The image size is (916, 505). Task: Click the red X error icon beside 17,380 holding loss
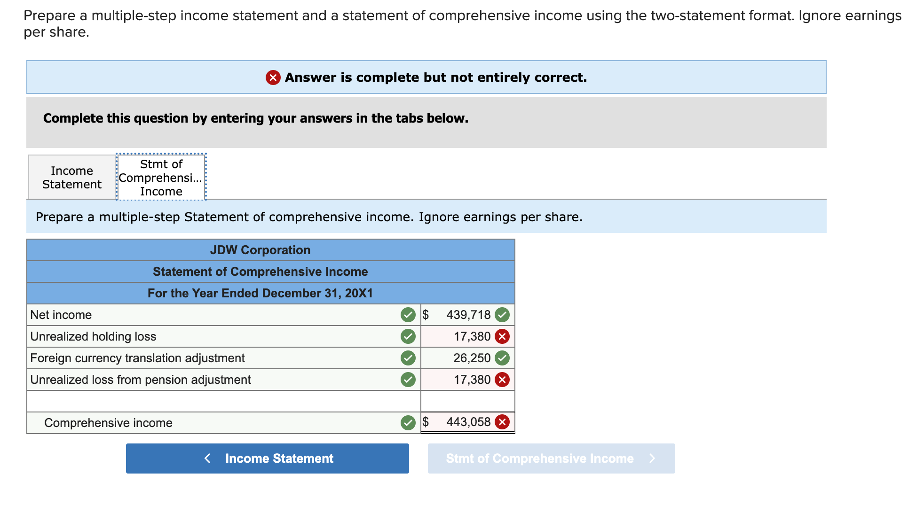(x=502, y=336)
